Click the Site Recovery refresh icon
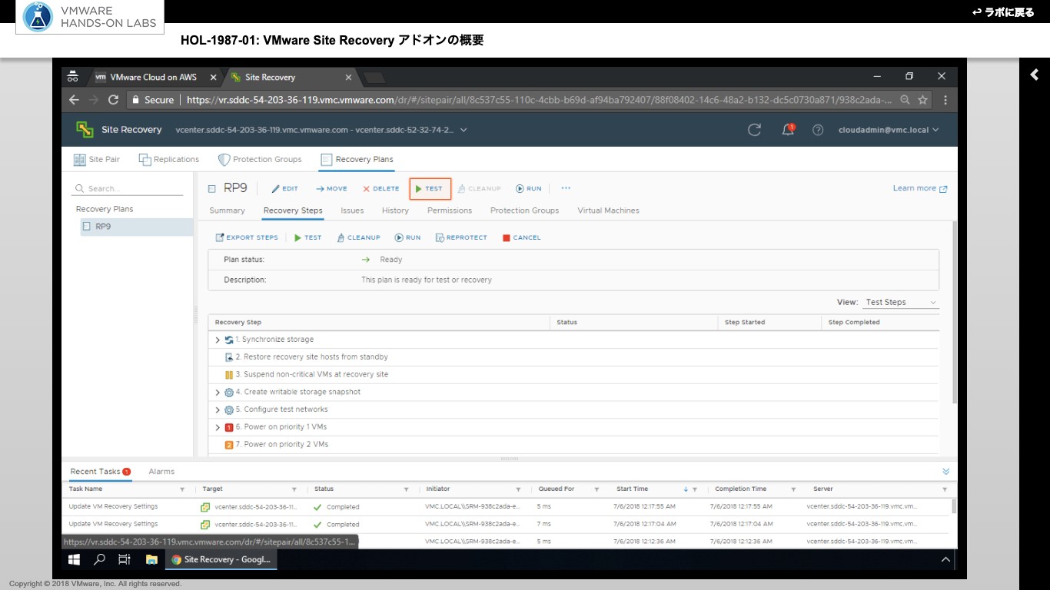This screenshot has height=590, width=1050. click(754, 130)
